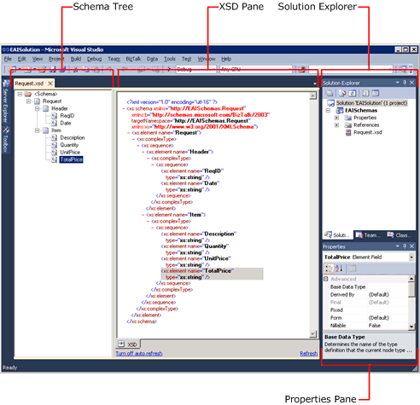420x405 pixels.
Task: Select the Description node in schema tree
Action: point(73,137)
